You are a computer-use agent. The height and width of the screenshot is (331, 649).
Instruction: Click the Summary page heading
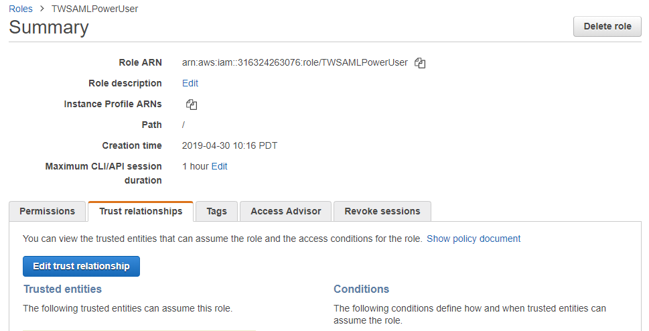pyautogui.click(x=49, y=27)
